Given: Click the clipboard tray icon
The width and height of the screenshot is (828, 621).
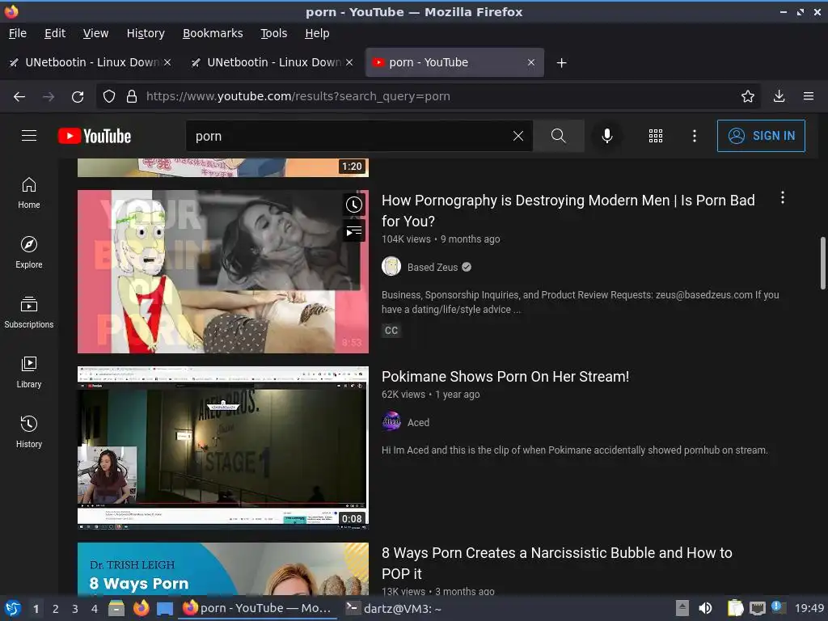Looking at the screenshot, I should 734,608.
